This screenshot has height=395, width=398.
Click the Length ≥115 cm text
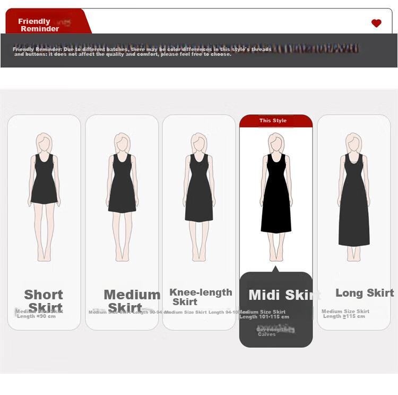[344, 316]
